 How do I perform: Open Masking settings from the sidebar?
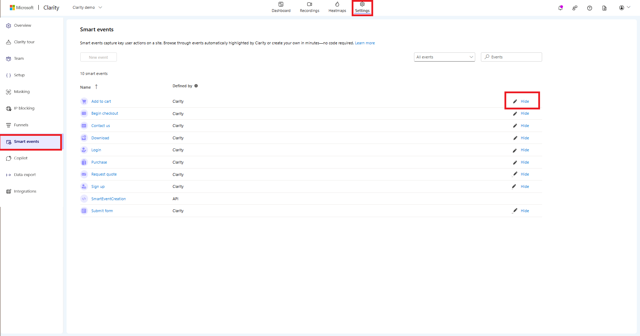(x=22, y=91)
